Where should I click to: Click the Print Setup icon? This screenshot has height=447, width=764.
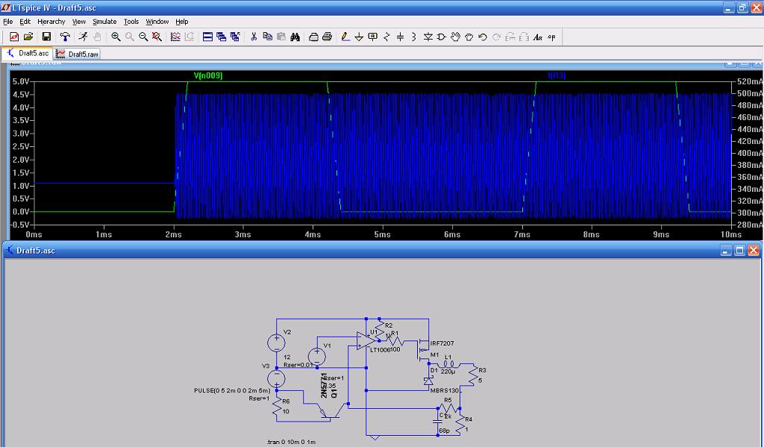[313, 37]
